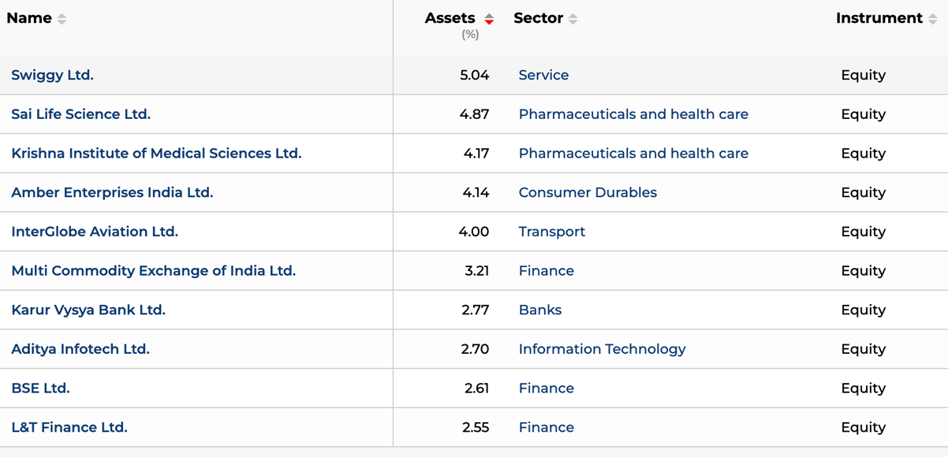This screenshot has height=457, width=948.
Task: Open Sai Life Science Ltd. link
Action: coord(80,114)
